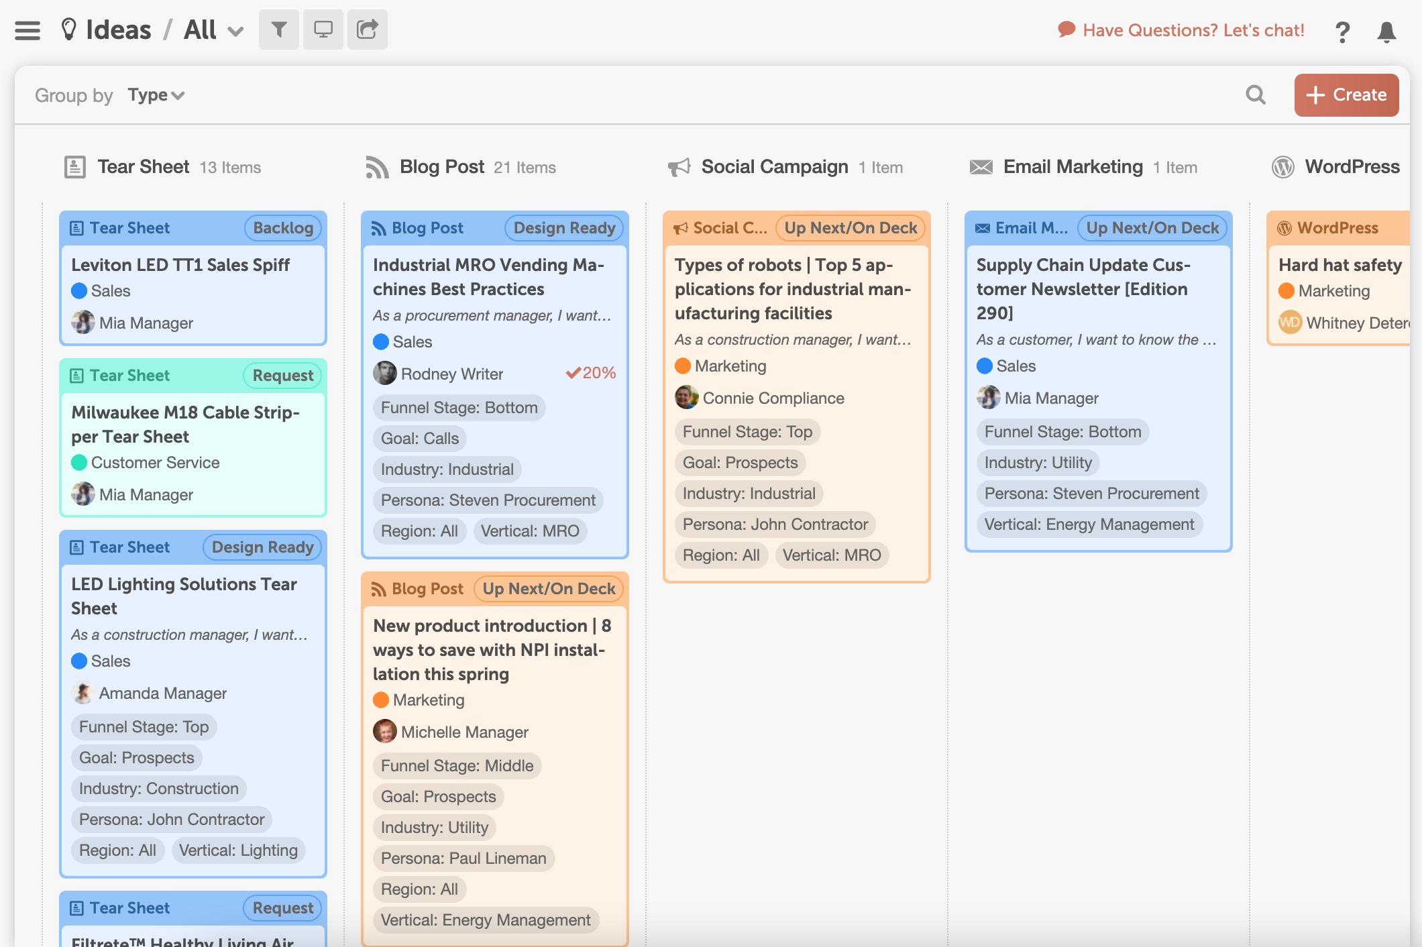Screen dimensions: 1422x947
Task: Open the Group by Type dropdown
Action: coord(156,95)
